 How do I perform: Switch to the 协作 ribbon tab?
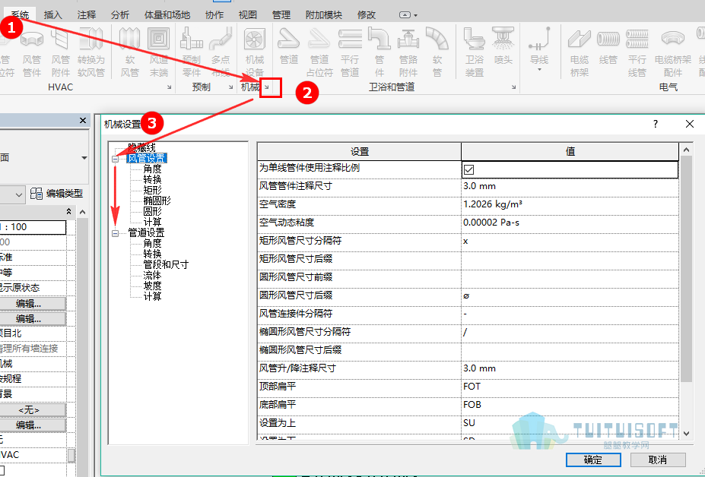tap(214, 15)
